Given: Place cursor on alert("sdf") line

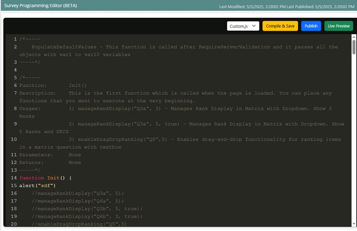Looking at the screenshot, I should pos(37,186).
